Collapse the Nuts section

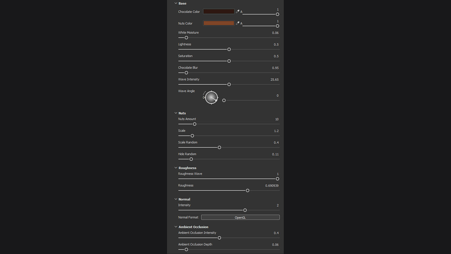click(176, 113)
